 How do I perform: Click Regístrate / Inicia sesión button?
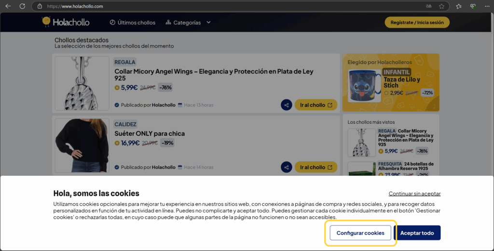(x=417, y=23)
